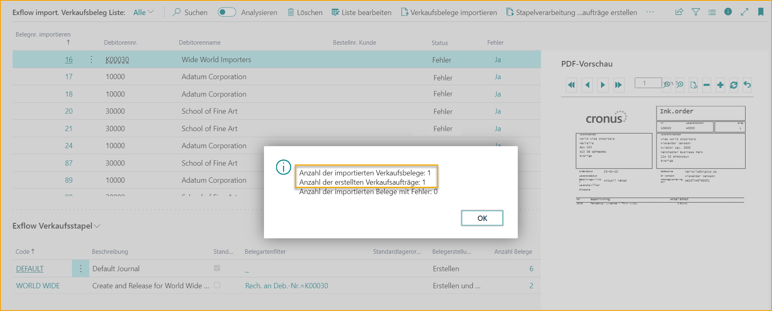This screenshot has height=311, width=772.
Task: Open the share icon in header
Action: tap(679, 12)
